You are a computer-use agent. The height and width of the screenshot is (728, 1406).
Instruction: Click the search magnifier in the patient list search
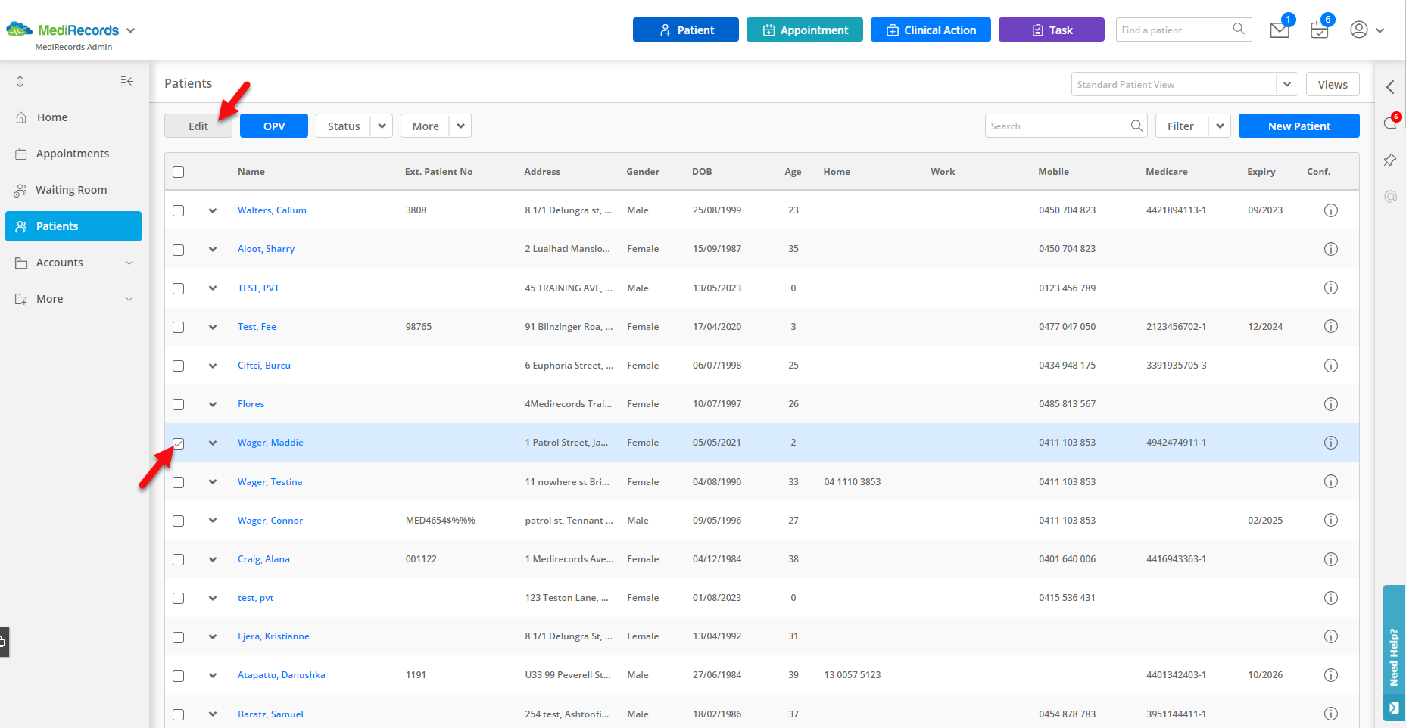coord(1136,126)
